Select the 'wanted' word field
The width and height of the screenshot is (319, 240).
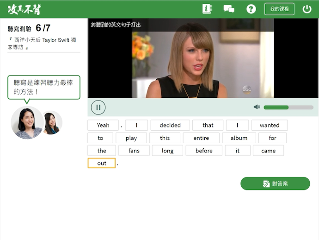pyautogui.click(x=270, y=125)
